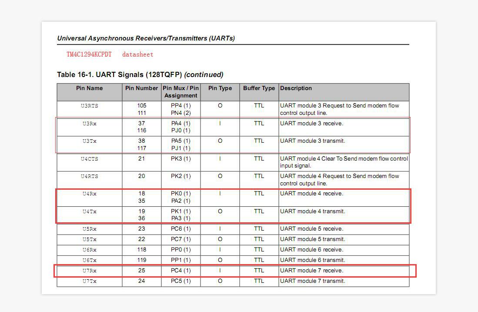The width and height of the screenshot is (478, 312).
Task: Click 'UART module 4 transmit.' description
Action: (x=313, y=211)
